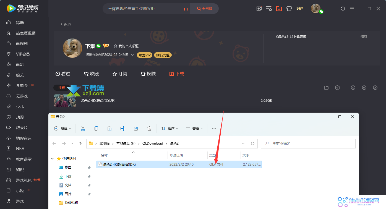Open 热点短视频 in the sidebar
Screen dimensions: 386x209
point(25,33)
